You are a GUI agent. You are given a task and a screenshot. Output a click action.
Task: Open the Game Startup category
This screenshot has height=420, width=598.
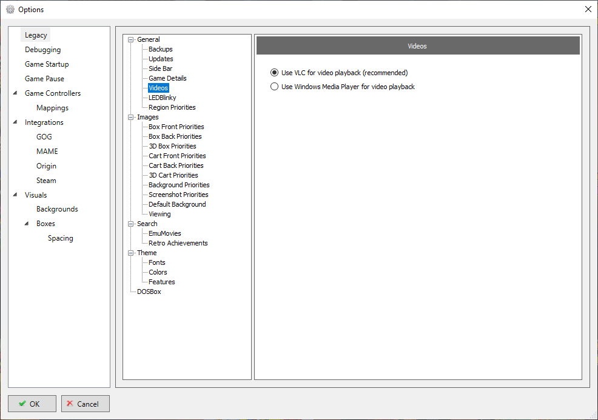(47, 64)
